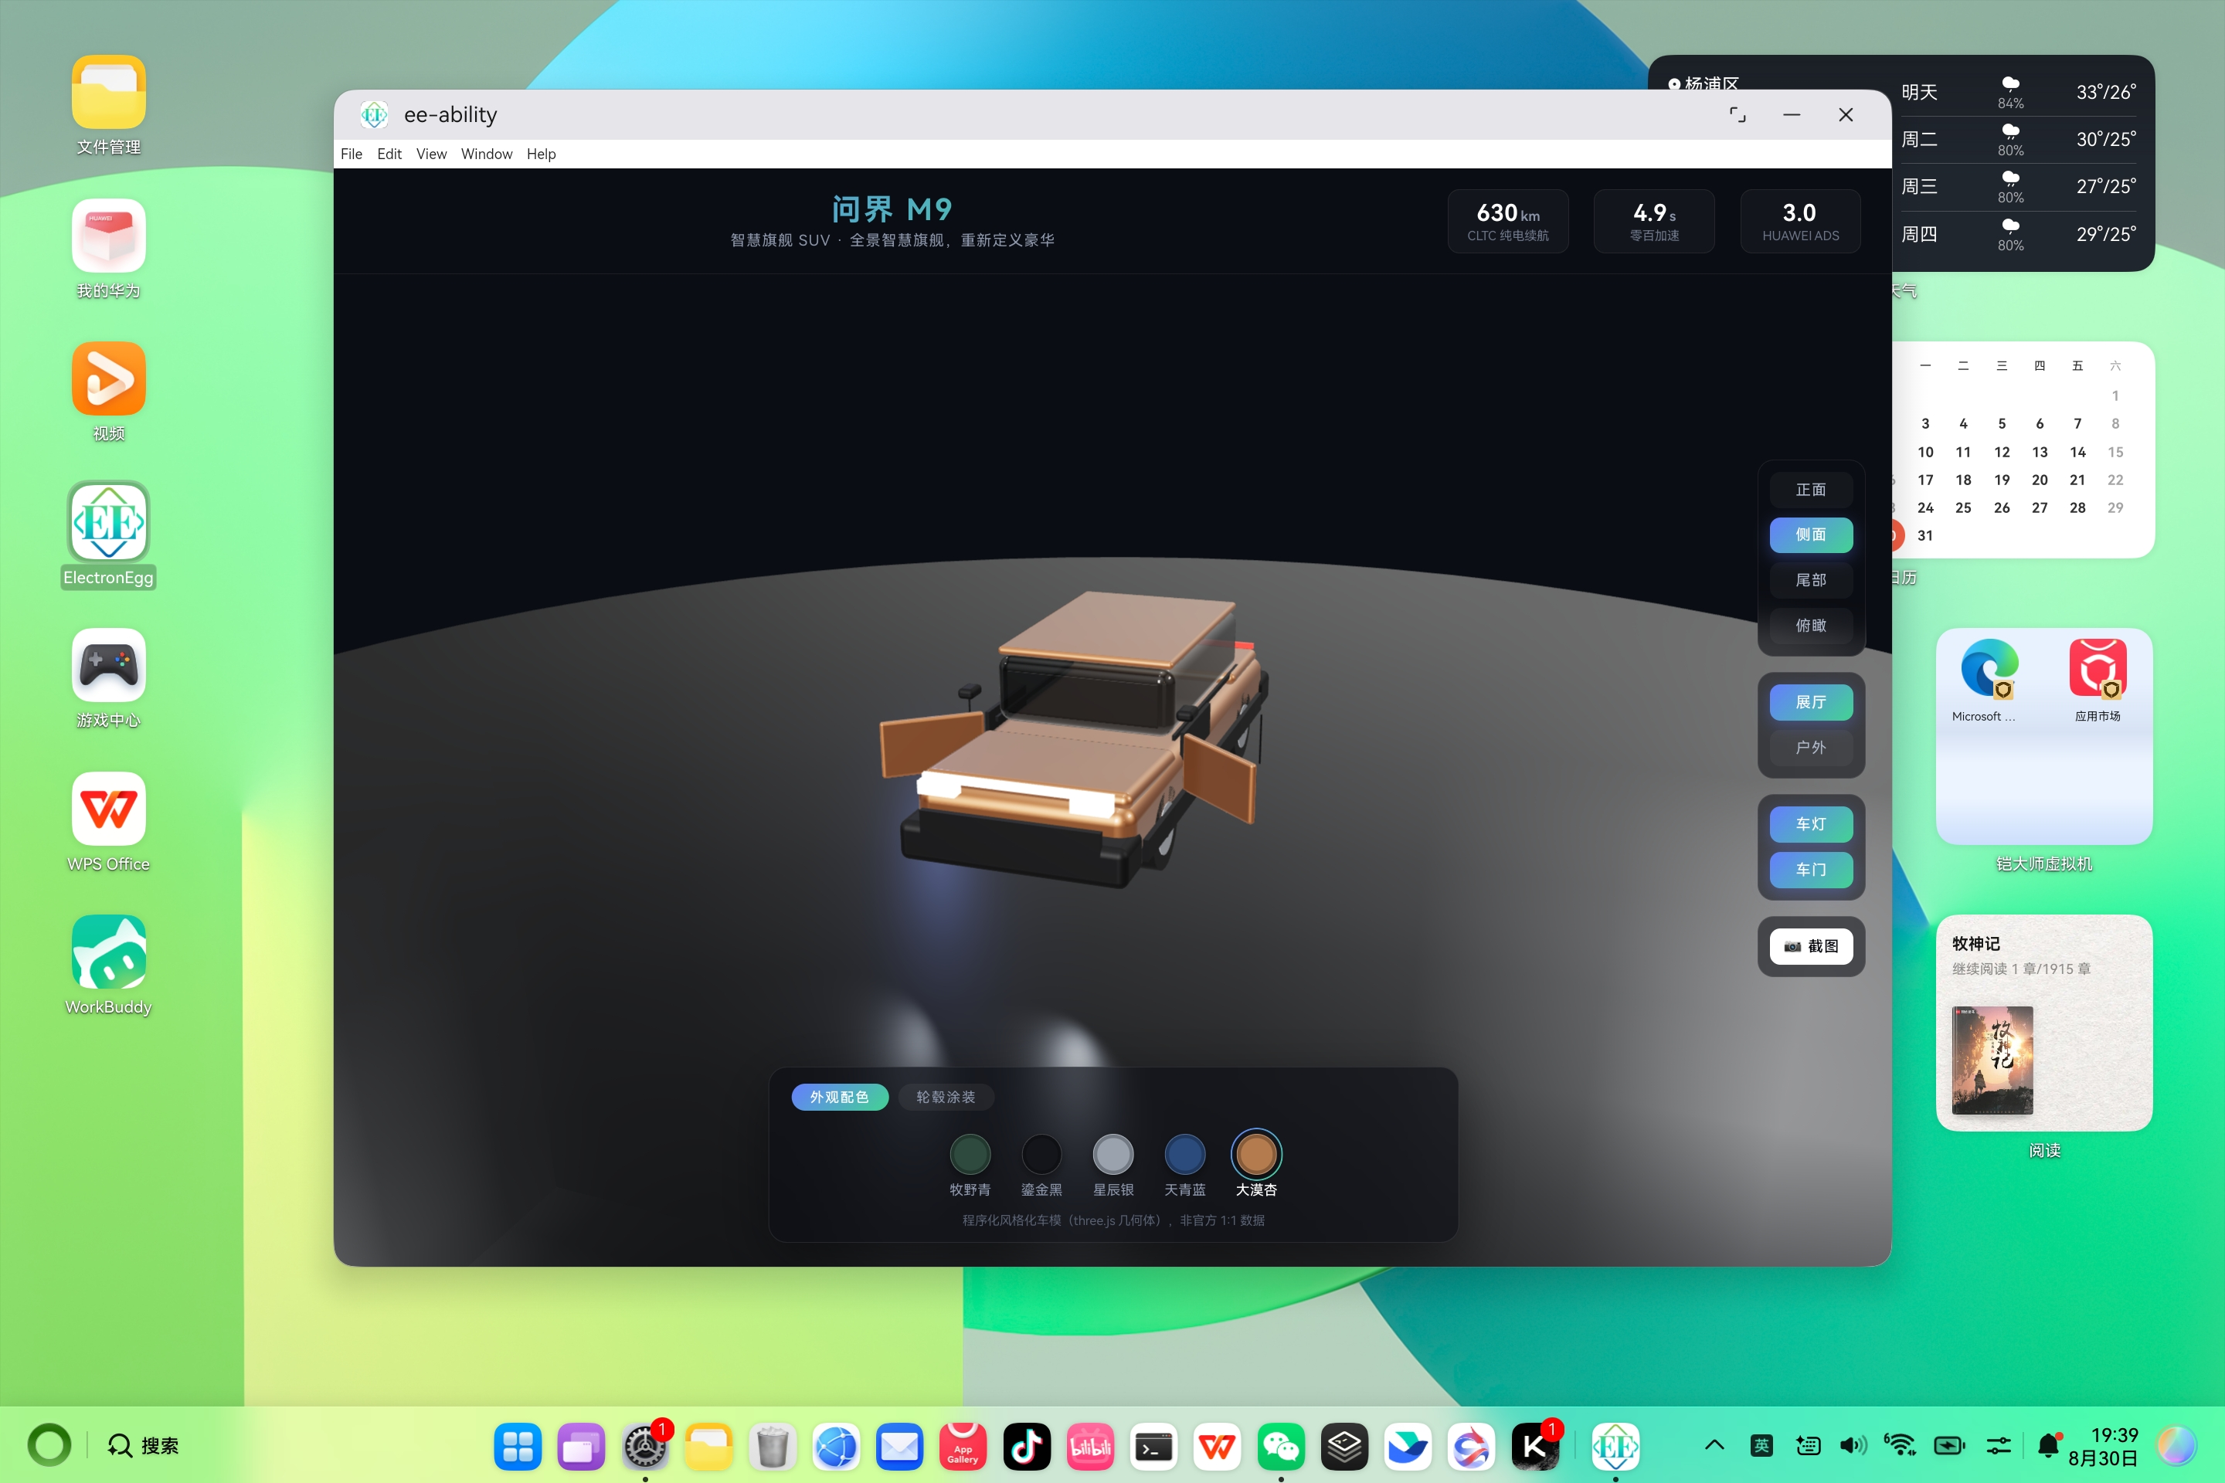Open the Help menu
2225x1483 pixels.
(541, 154)
